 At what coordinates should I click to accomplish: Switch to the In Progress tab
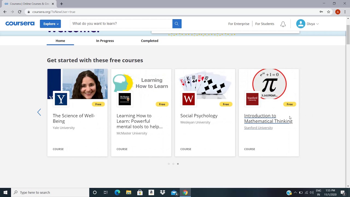(x=105, y=41)
